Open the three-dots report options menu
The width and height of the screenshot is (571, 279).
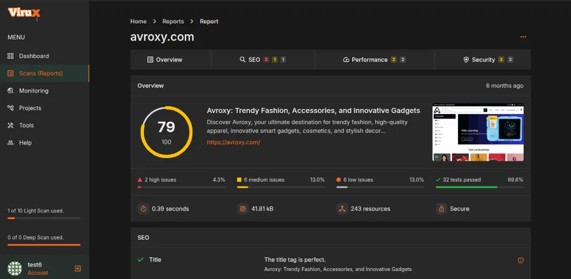[523, 37]
